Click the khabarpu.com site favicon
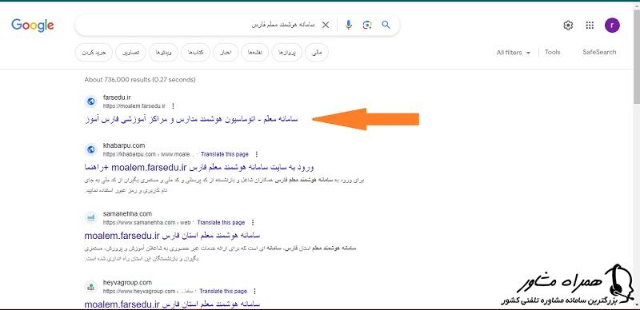640x310 pixels. tap(91, 149)
